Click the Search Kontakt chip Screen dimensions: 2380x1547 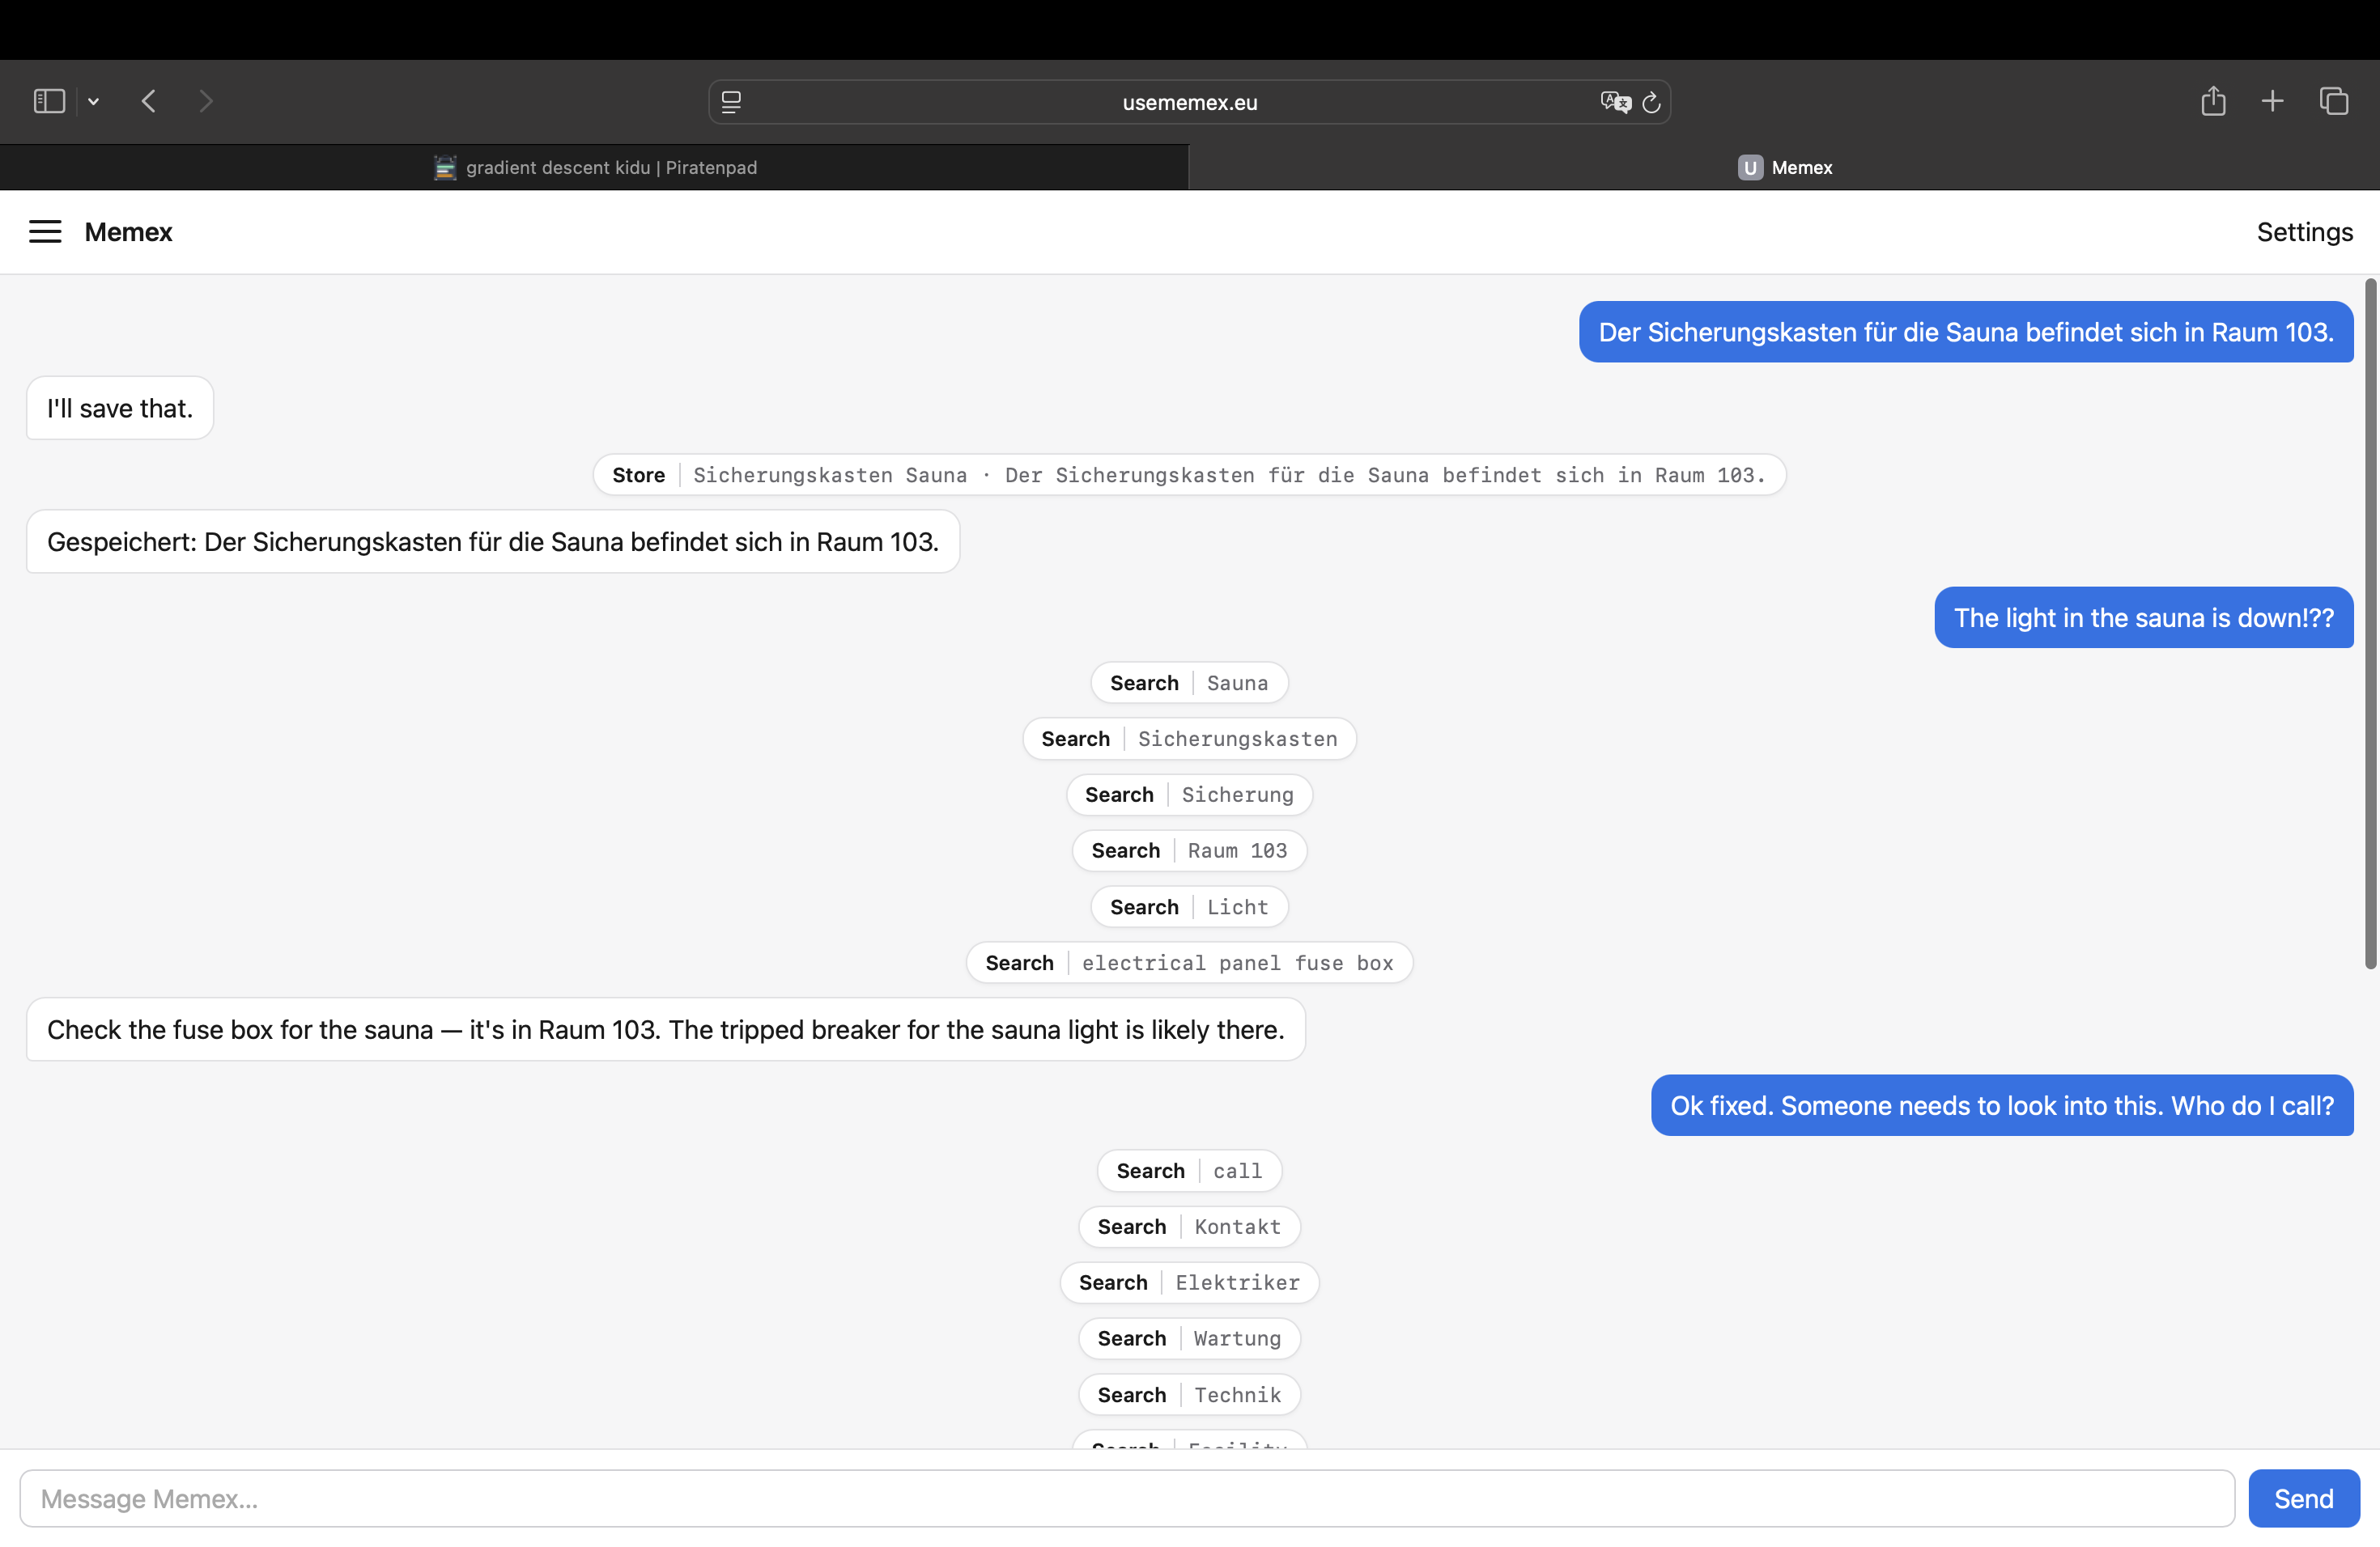tap(1189, 1227)
